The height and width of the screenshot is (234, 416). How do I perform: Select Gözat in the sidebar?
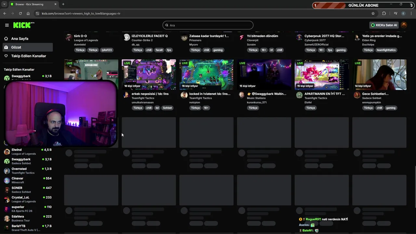pyautogui.click(x=28, y=47)
